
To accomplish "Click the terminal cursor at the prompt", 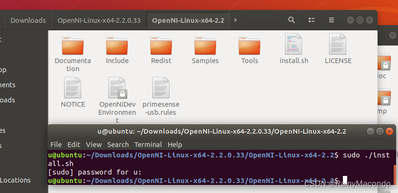I will tap(345, 180).
